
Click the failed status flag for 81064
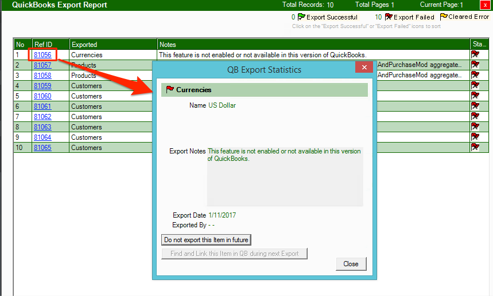(475, 137)
